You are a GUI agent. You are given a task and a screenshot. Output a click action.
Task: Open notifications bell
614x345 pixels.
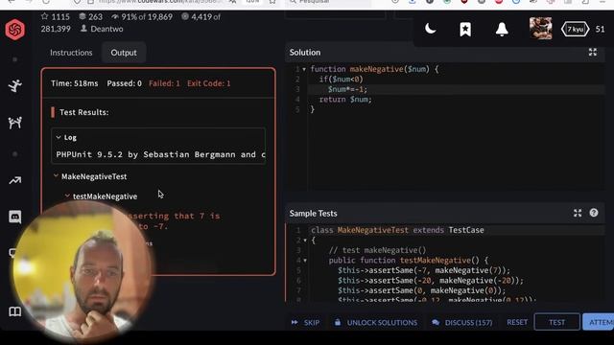tap(502, 30)
